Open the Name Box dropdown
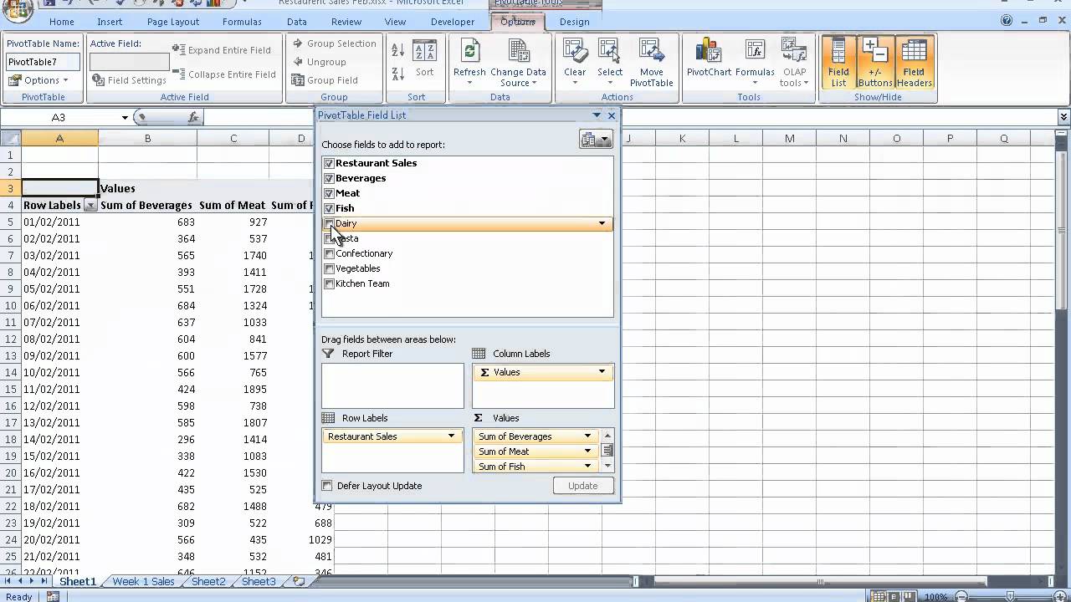Image resolution: width=1071 pixels, height=602 pixels. click(x=125, y=118)
